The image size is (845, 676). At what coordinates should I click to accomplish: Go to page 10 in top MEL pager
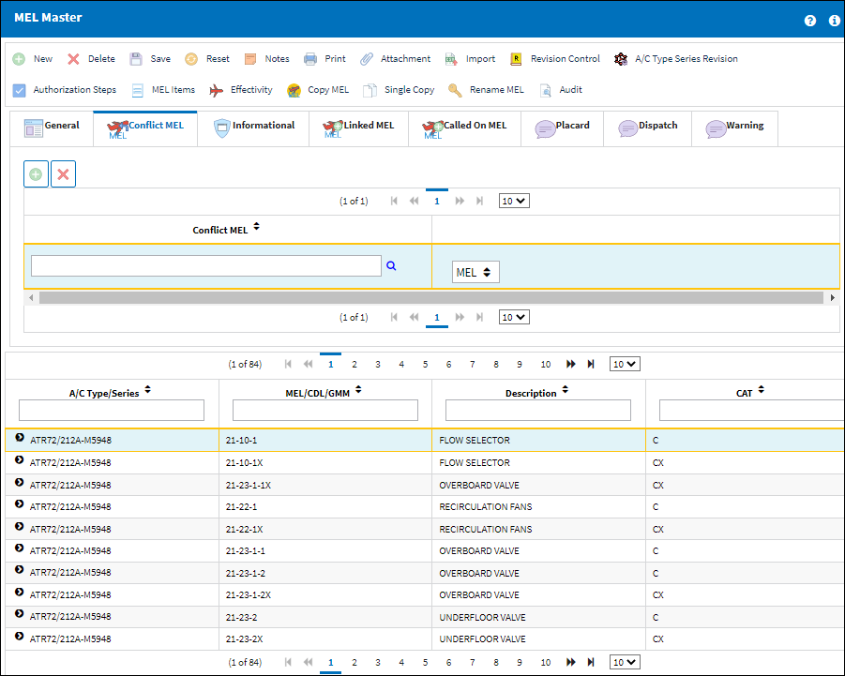[546, 364]
